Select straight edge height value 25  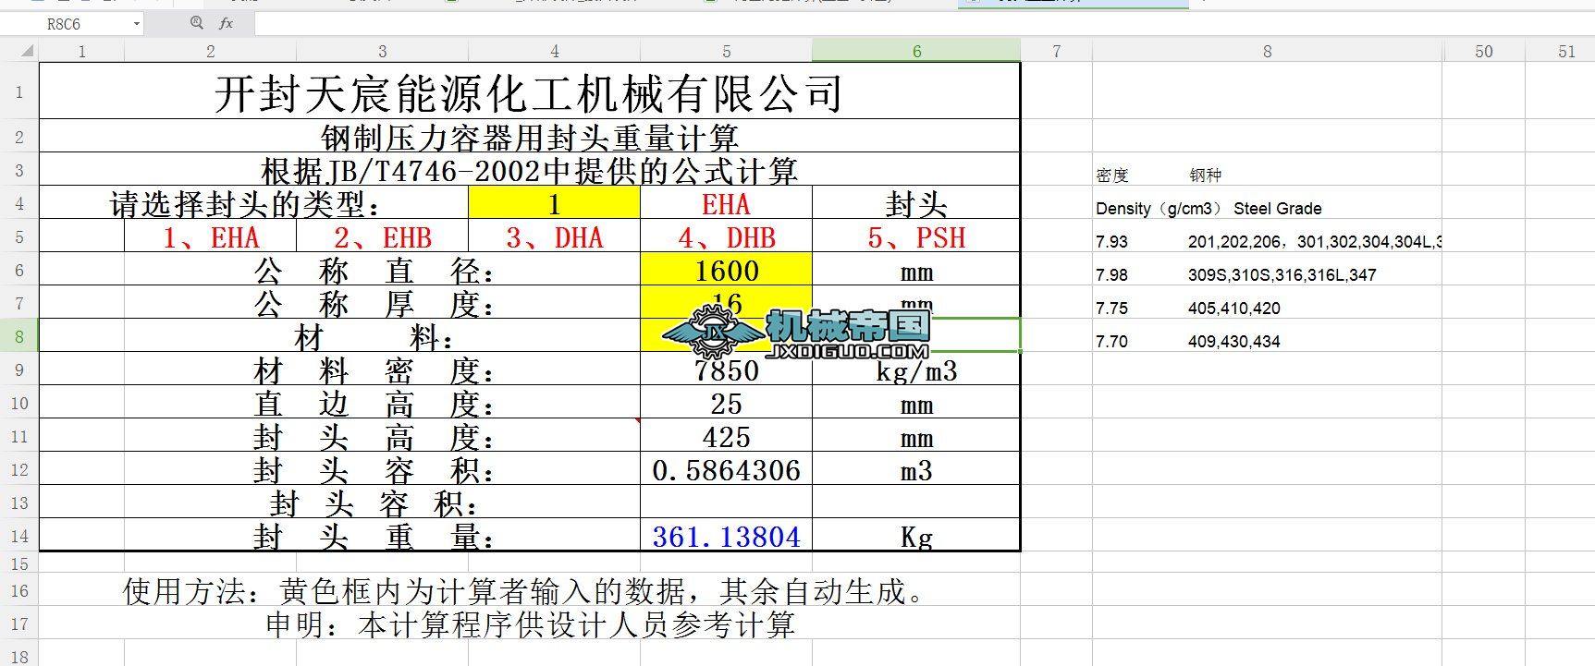tap(726, 403)
